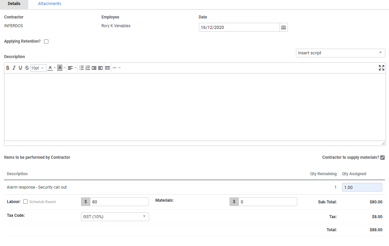Open background color picker arrow
Viewport: 389px width, 246px height.
point(64,68)
